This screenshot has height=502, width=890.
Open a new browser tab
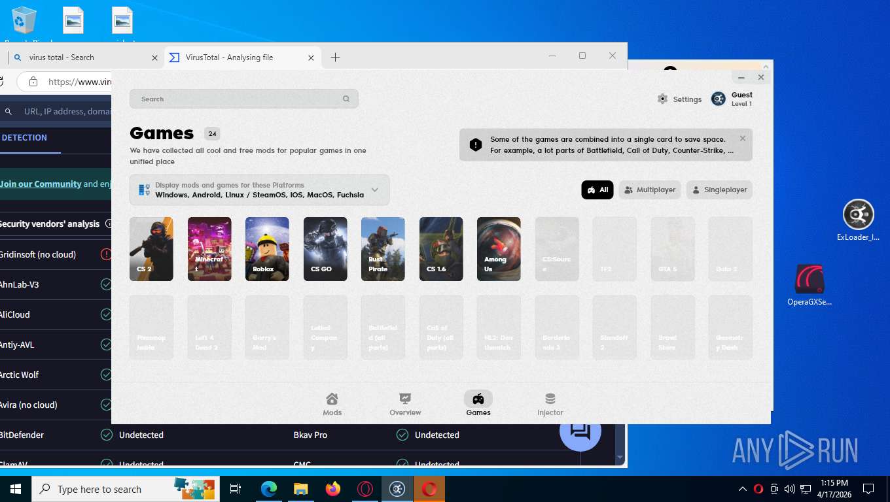(335, 57)
